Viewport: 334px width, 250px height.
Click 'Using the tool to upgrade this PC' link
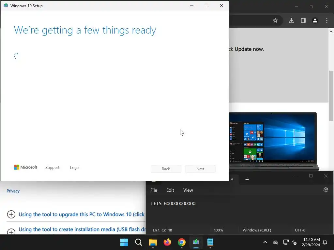(82, 214)
